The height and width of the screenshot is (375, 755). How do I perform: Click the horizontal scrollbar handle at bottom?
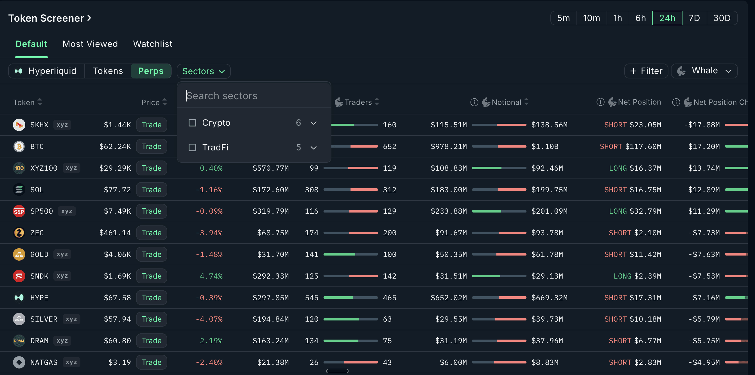pos(337,371)
